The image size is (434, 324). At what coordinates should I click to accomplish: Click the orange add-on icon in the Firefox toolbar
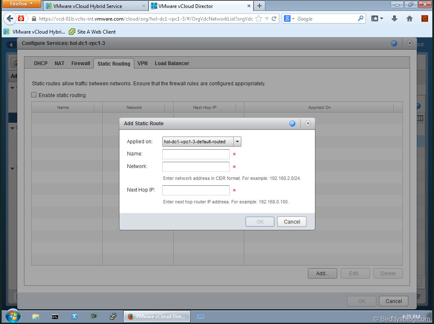click(425, 18)
